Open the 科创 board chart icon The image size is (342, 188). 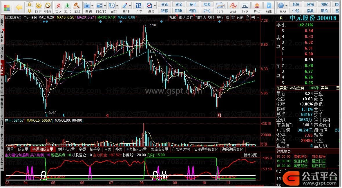(x=220, y=8)
